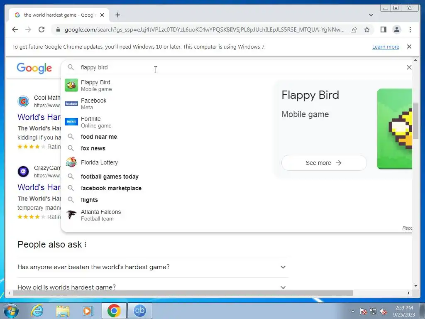Open Chrome three-dot menu
Image resolution: width=425 pixels, height=319 pixels.
[x=410, y=29]
